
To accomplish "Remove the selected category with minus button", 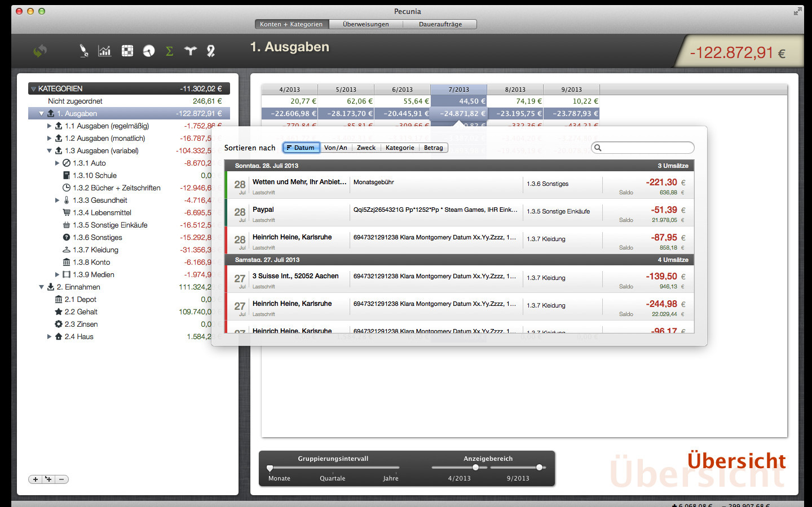I will click(x=62, y=479).
